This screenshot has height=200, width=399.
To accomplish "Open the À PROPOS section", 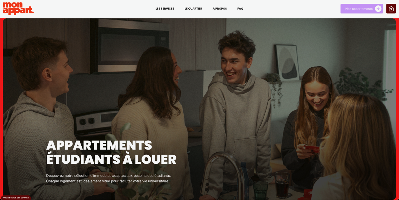I will pos(220,9).
